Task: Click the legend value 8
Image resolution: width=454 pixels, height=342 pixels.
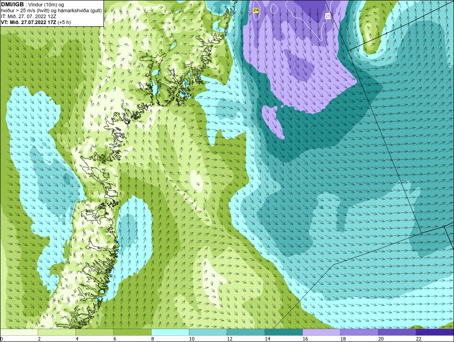Action: 153,339
